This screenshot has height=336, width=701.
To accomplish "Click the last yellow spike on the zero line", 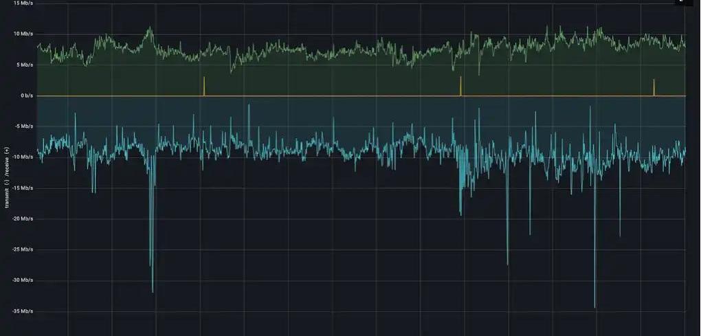I will pos(654,87).
